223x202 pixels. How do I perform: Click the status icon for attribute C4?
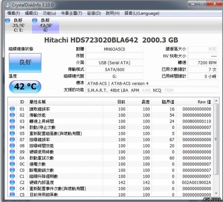(x=12, y=188)
